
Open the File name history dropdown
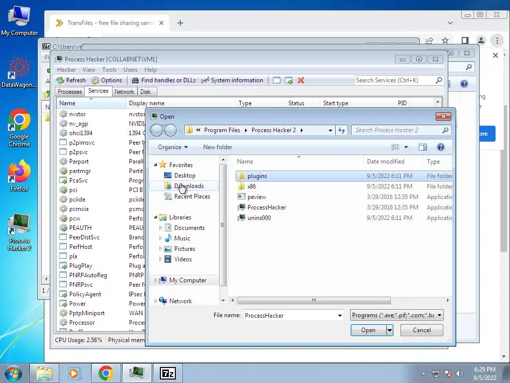[340, 315]
